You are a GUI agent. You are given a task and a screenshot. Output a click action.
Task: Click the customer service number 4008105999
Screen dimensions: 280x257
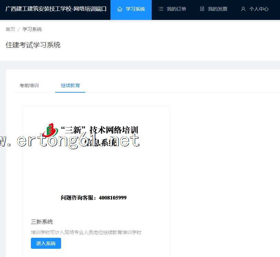pos(113,198)
